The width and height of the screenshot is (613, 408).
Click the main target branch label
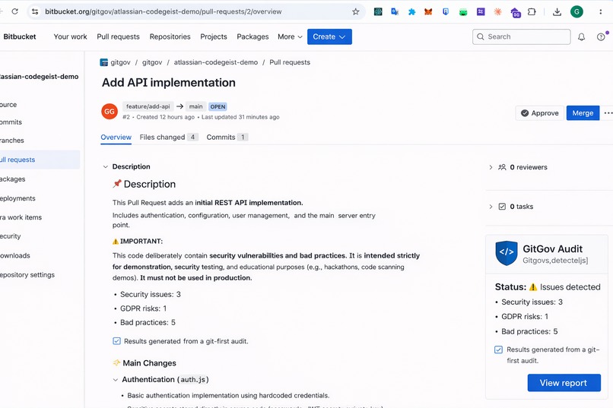point(196,106)
